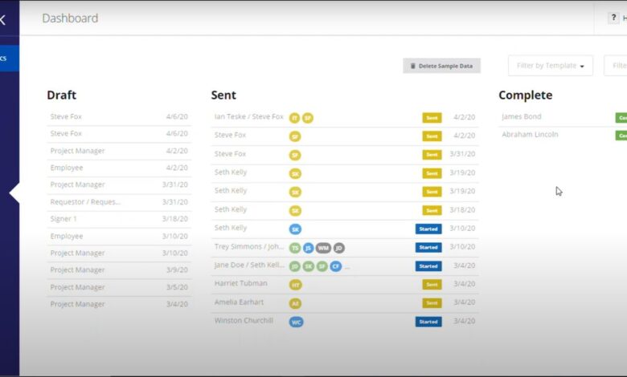
Task: Click the gray JD avatar in Trey Simmons row
Action: [x=338, y=248]
